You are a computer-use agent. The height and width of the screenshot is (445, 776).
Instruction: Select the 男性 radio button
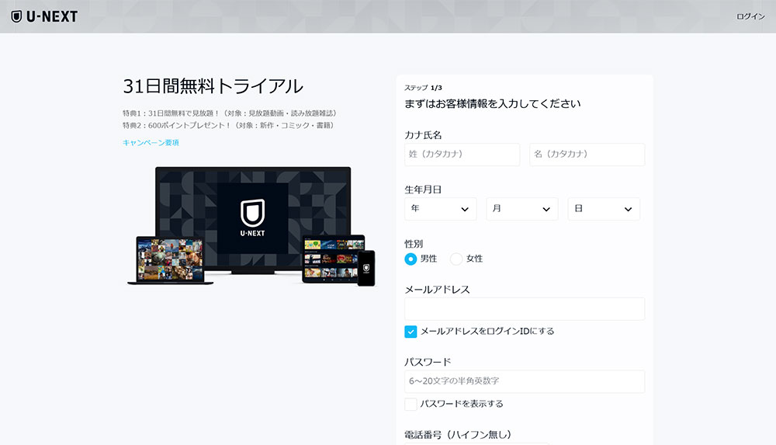pos(411,259)
